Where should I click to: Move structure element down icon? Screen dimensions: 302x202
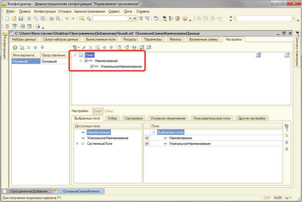coord(111,47)
